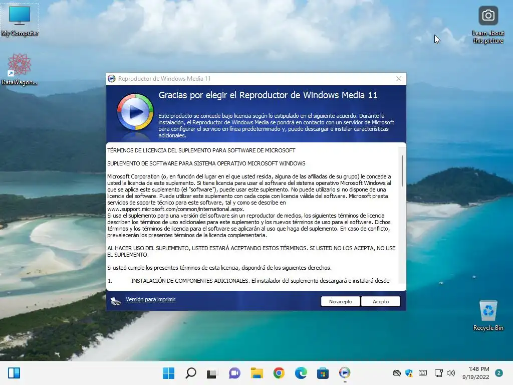Viewport: 513px width, 385px height.
Task: Click the line SUPLEMENTO DE SOFTWARE PARA SISTEMA OPERATIVO
Action: pyautogui.click(x=206, y=163)
